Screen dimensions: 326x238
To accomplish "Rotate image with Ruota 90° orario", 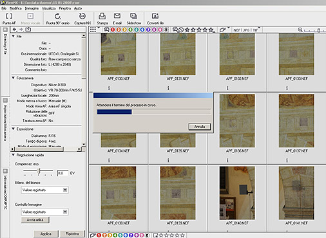I will 57,16.
